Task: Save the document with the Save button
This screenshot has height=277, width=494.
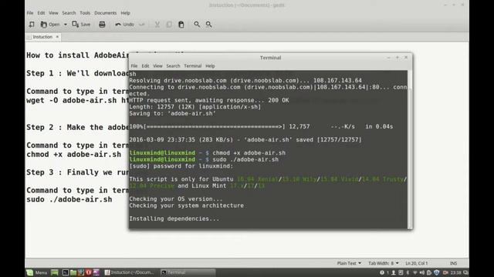Action: (x=81, y=24)
